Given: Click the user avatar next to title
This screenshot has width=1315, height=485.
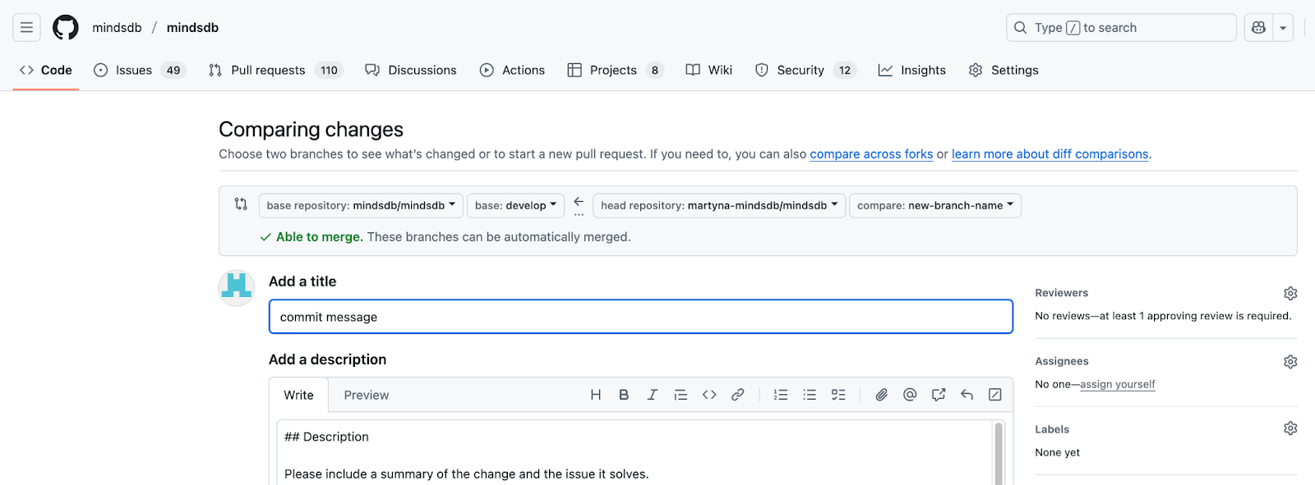Looking at the screenshot, I should [x=237, y=287].
